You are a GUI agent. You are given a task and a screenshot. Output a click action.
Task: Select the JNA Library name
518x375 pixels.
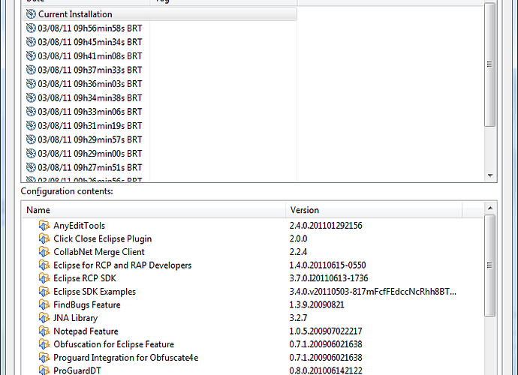click(76, 318)
